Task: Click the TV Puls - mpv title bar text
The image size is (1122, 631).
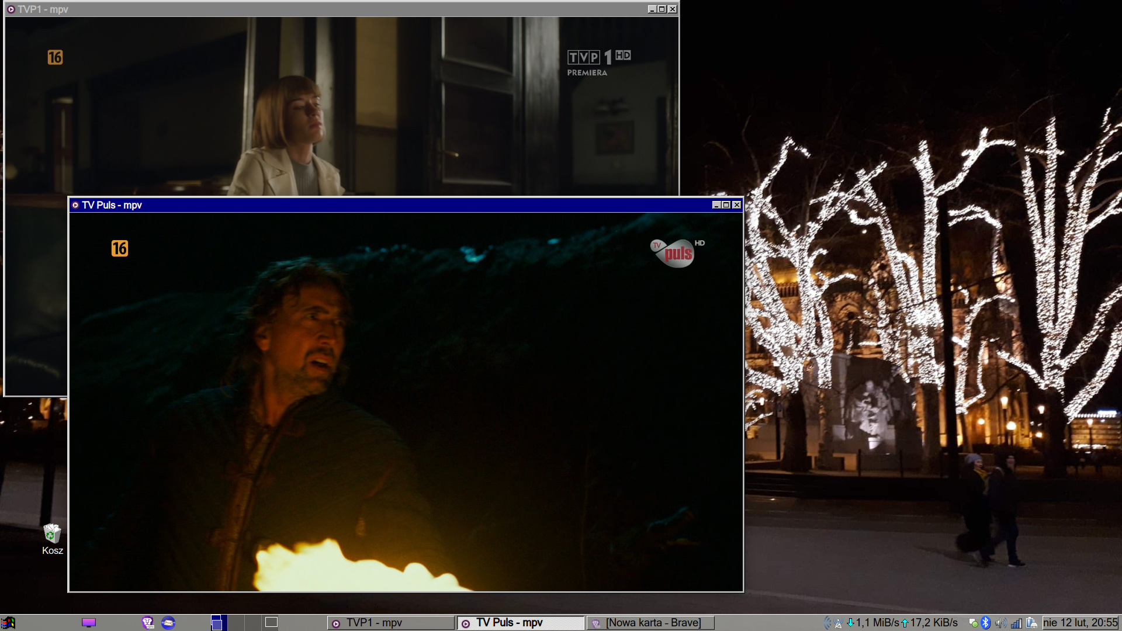Action: 112,205
